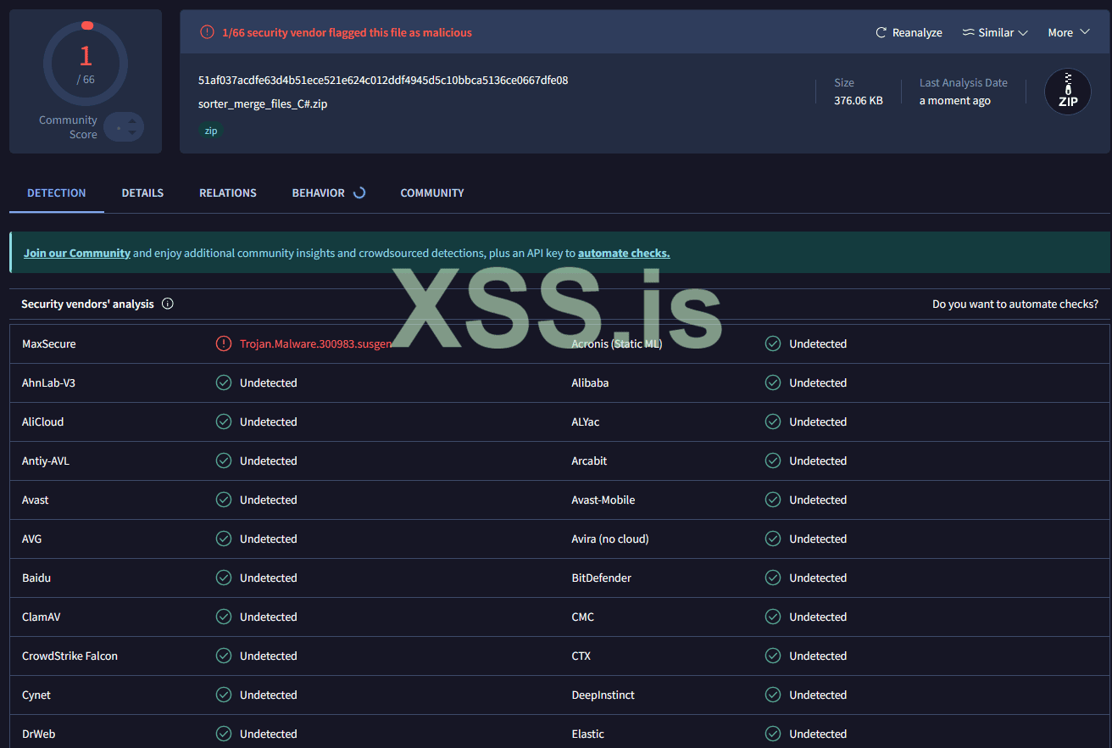The height and width of the screenshot is (748, 1112).
Task: Click the CMC undetected check icon
Action: (773, 617)
